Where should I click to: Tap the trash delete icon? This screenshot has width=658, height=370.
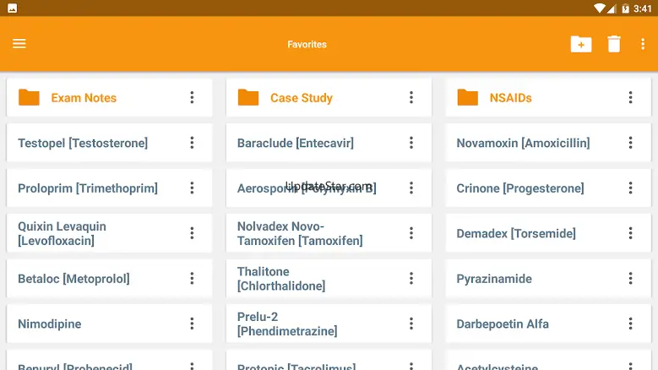tap(614, 44)
